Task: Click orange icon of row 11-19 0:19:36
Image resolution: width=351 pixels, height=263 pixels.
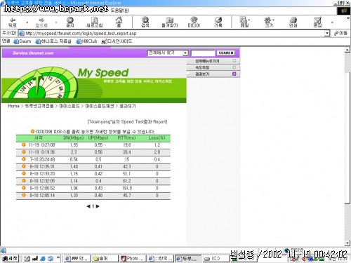Action: [24, 152]
